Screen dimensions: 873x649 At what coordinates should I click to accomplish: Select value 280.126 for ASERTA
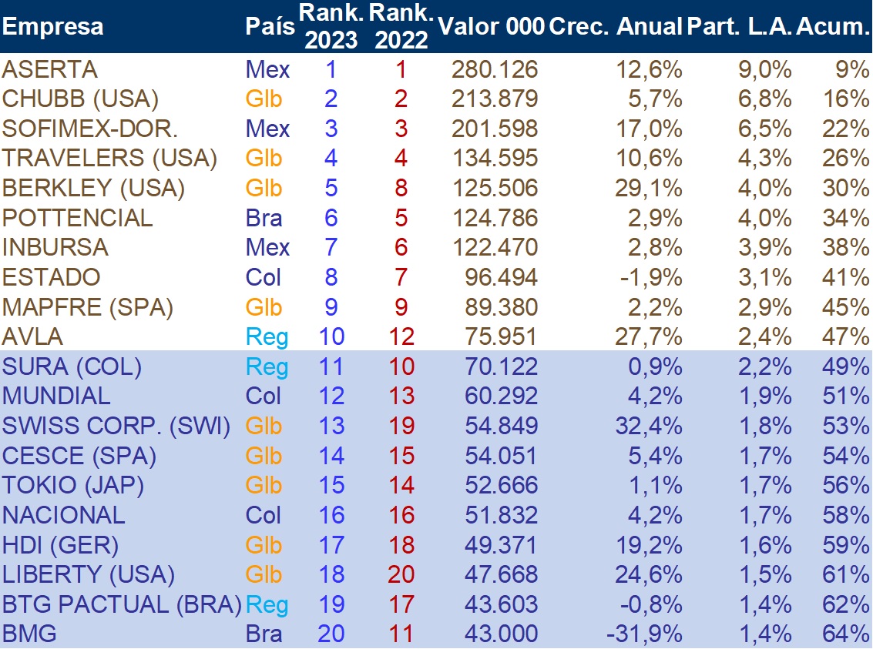tap(495, 69)
